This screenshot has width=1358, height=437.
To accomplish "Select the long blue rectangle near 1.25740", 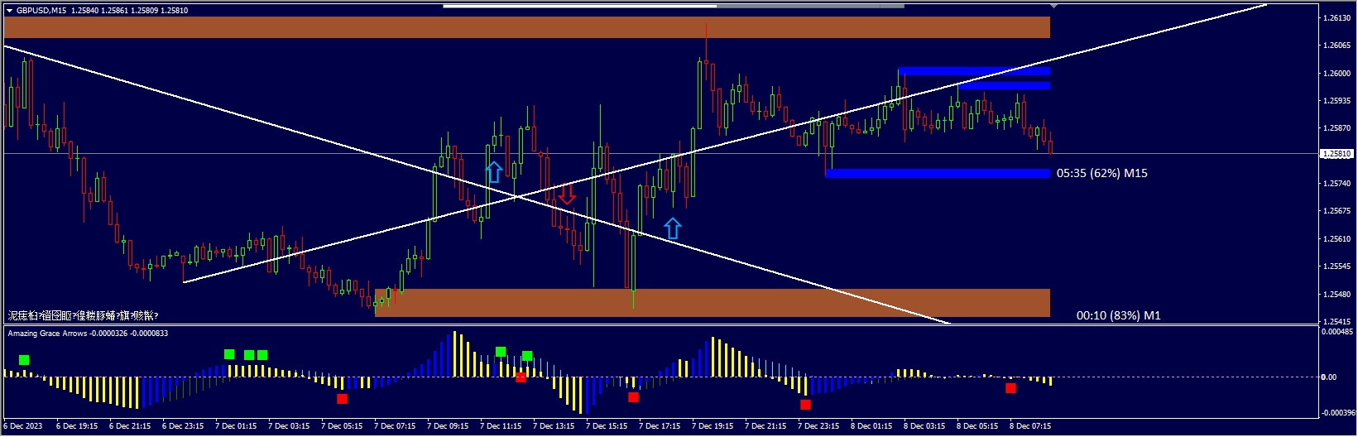I will click(938, 173).
